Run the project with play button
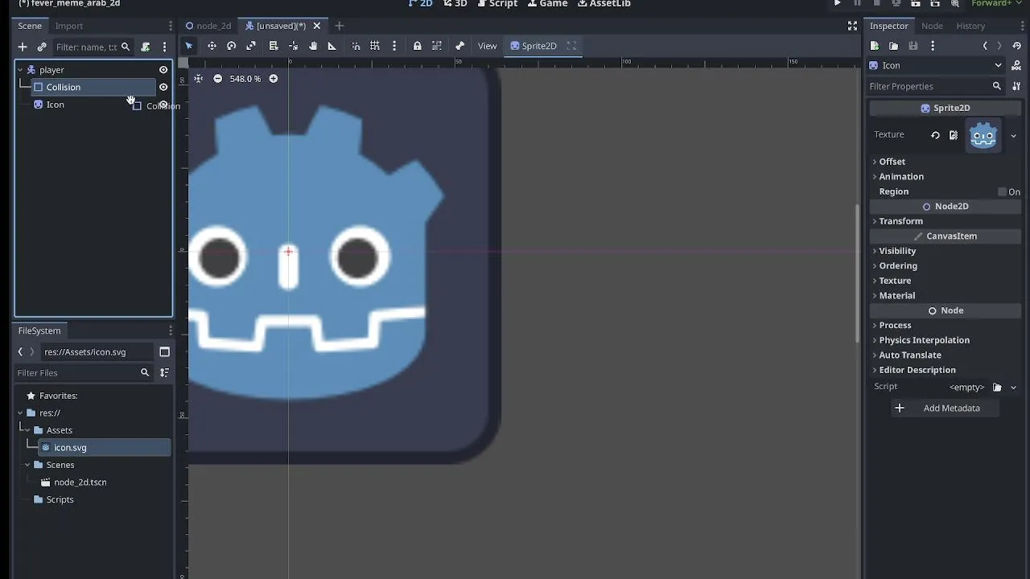The height and width of the screenshot is (579, 1030). pos(837,4)
